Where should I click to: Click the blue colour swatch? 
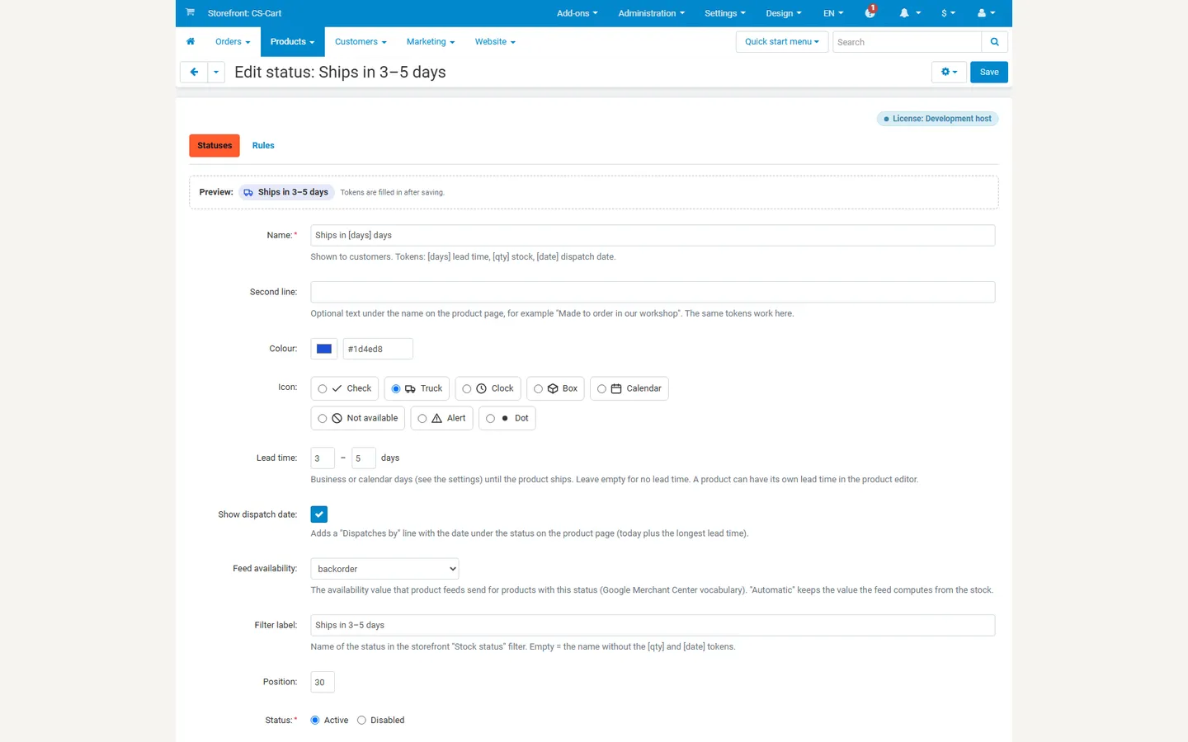[324, 349]
